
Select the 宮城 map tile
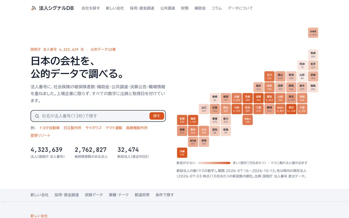tap(313, 76)
